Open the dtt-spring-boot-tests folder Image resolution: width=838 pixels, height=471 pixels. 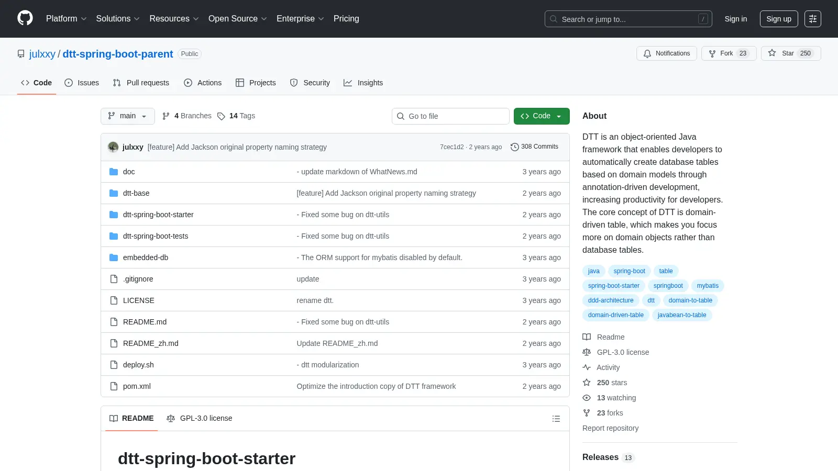click(x=156, y=236)
